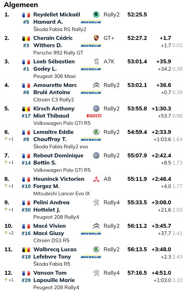Open Lemaitre Eddie driver link
187x291 pixels.
tap(54, 132)
